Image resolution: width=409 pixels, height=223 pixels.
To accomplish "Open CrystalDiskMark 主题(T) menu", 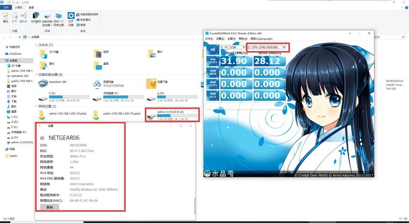I will 232,38.
